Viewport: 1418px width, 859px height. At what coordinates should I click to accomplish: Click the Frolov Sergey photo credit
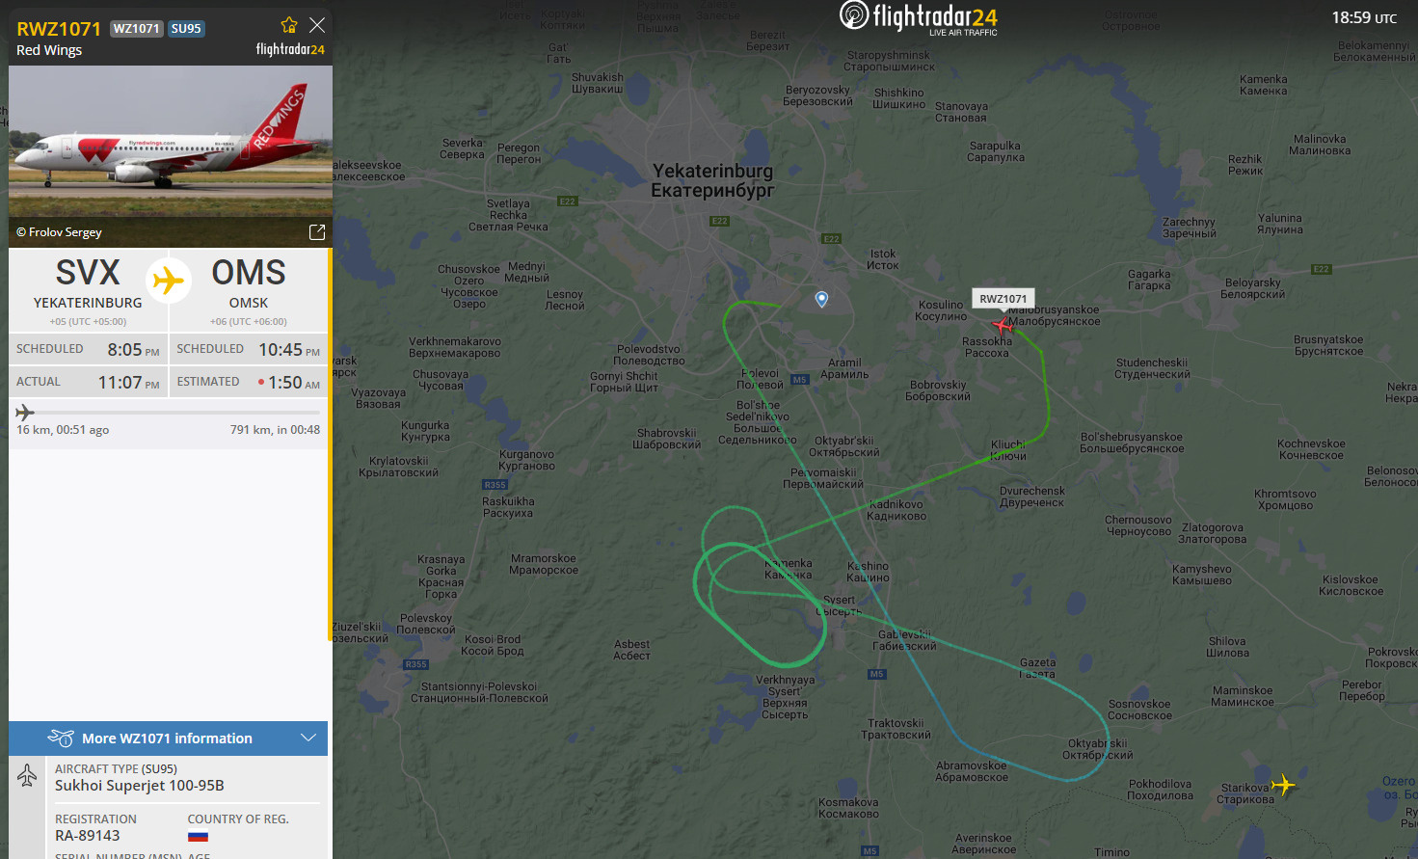[x=59, y=232]
